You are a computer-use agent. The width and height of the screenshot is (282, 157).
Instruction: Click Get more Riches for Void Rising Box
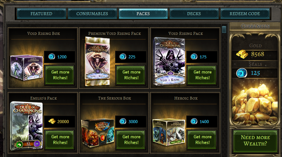(x=59, y=75)
